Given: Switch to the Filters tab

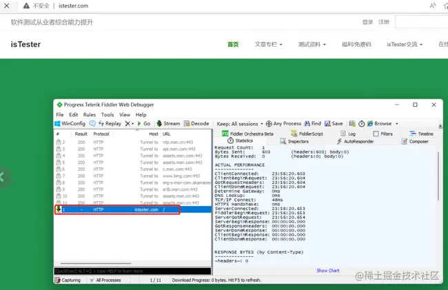Looking at the screenshot, I should coord(383,134).
